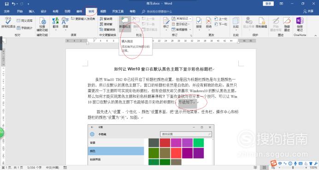Adjust the zoom slider in status bar
Image resolution: width=319 pixels, height=170 pixels.
(293, 168)
